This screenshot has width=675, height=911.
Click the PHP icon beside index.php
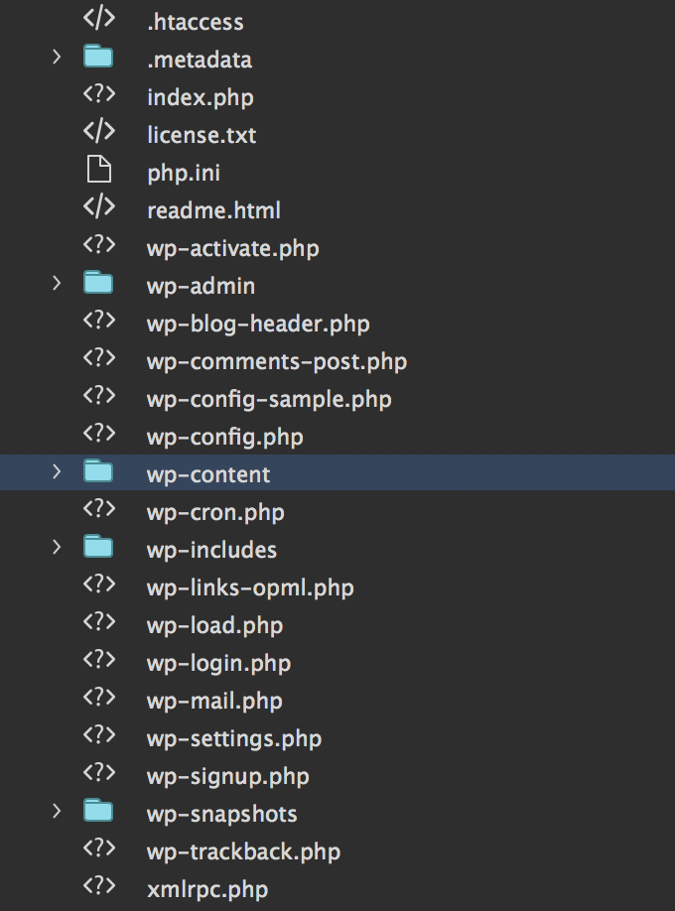(99, 93)
